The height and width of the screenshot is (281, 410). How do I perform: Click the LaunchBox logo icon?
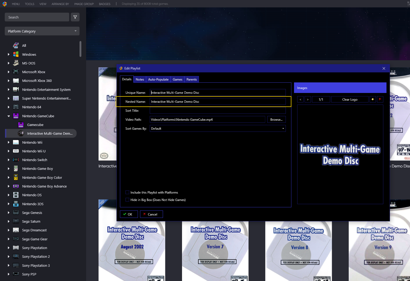(4, 4)
